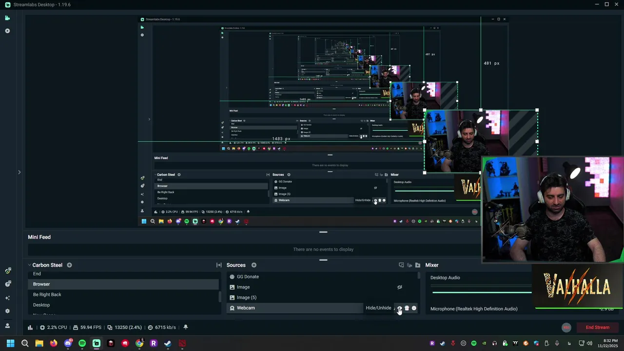Image resolution: width=624 pixels, height=351 pixels.
Task: Open Webcam source properties gear
Action: pyautogui.click(x=414, y=308)
